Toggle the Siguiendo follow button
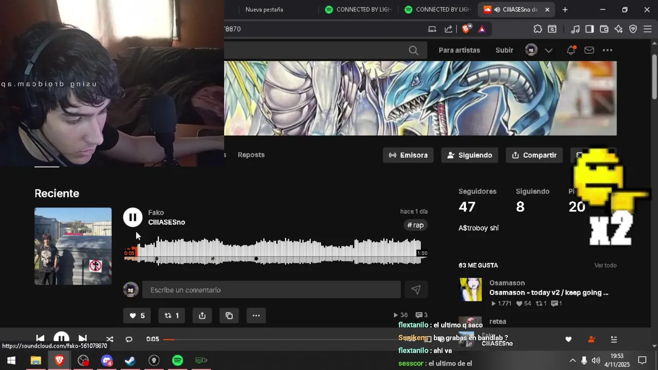This screenshot has width=658, height=370. [x=469, y=155]
